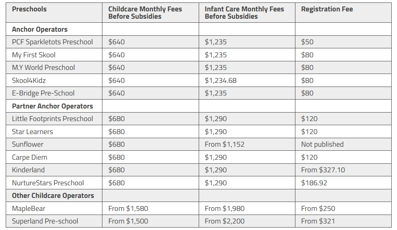Select Sunflower's 'Not published' registration fee
The height and width of the screenshot is (230, 397).
(322, 144)
